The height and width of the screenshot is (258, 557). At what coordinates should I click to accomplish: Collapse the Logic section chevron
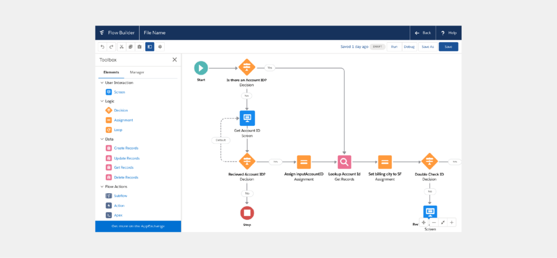(x=102, y=101)
